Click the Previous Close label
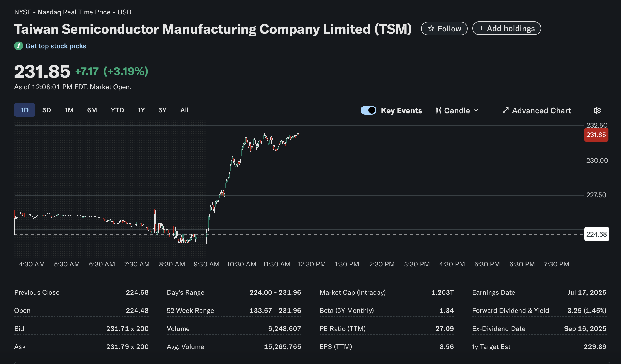Screen dimensions: 621x364 tap(37, 292)
